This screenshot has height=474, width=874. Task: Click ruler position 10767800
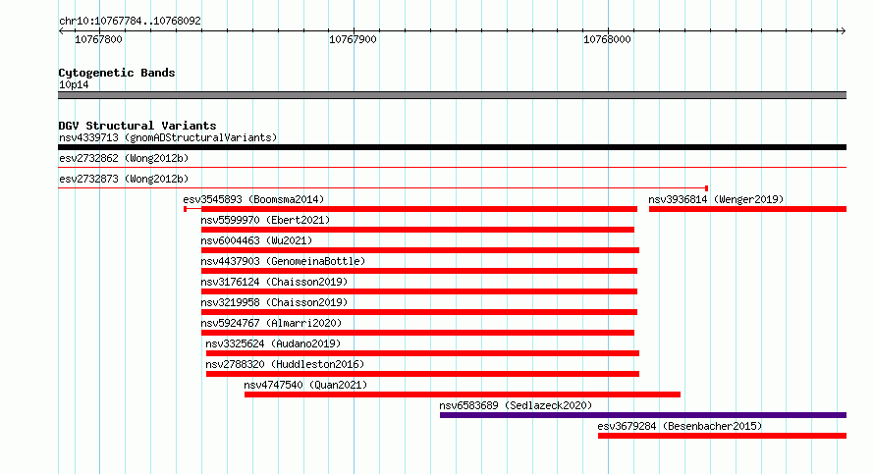[x=98, y=39]
